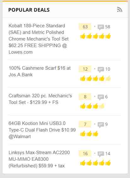Open Craftsman 320 pc. Mechanic's Tool Set deal

coord(40,99)
